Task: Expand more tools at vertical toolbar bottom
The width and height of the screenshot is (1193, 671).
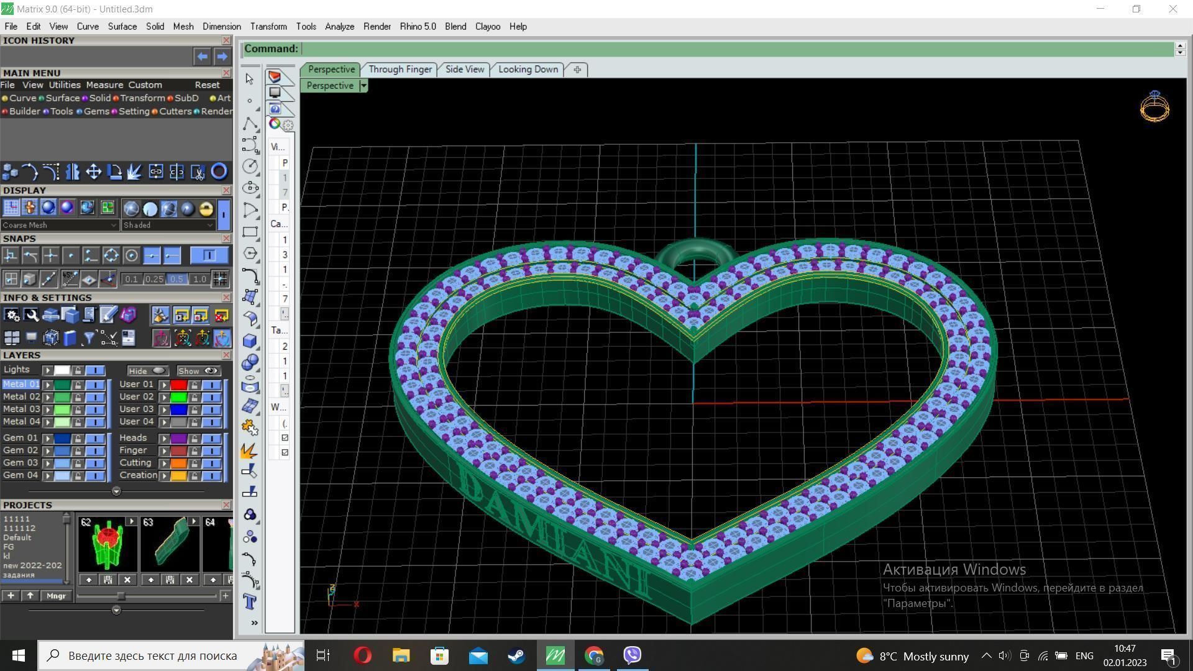Action: (254, 623)
